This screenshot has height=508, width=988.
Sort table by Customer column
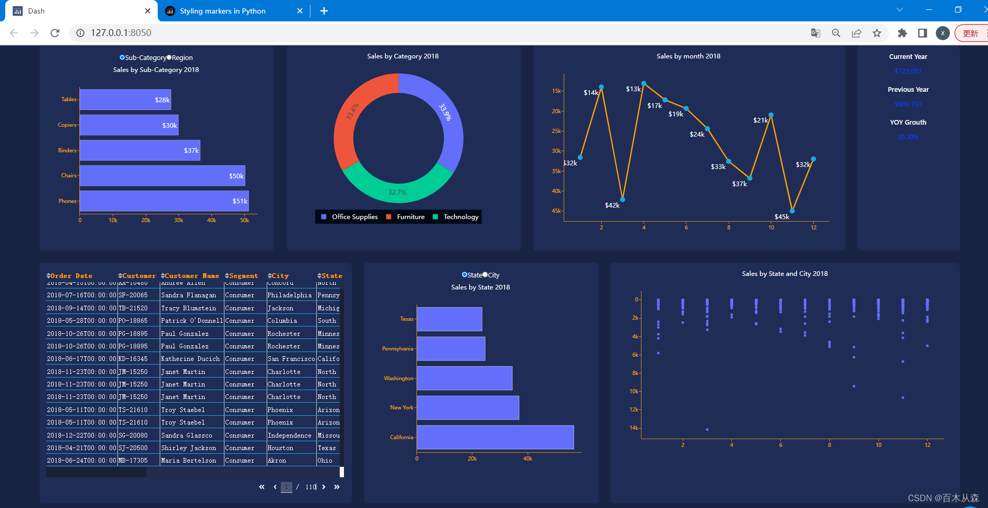(x=120, y=276)
